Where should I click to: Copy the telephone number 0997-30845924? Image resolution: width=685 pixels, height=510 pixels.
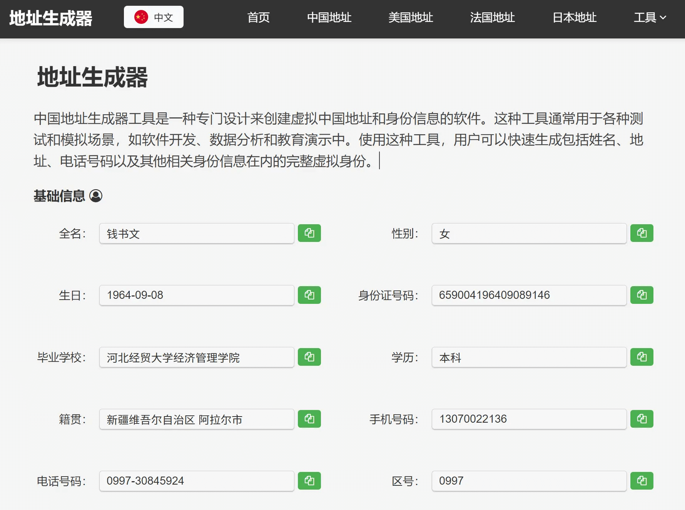[309, 481]
